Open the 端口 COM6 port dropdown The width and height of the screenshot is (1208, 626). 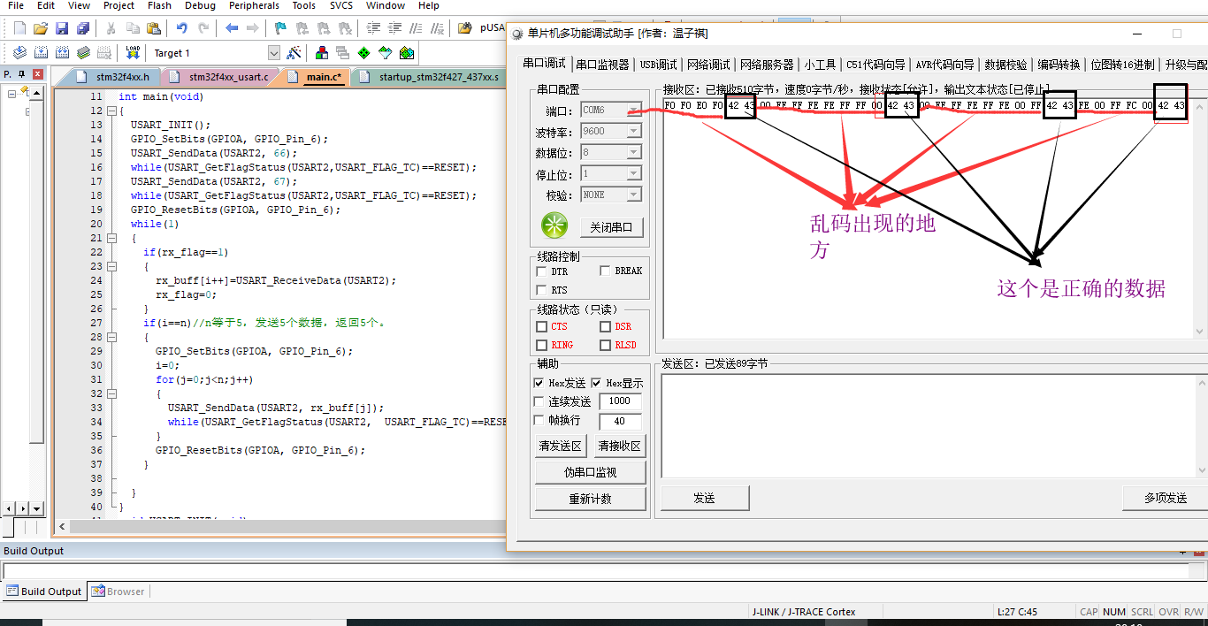[633, 111]
